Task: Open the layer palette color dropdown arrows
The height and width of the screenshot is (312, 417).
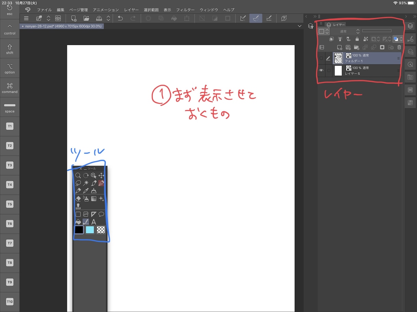Action: click(327, 31)
